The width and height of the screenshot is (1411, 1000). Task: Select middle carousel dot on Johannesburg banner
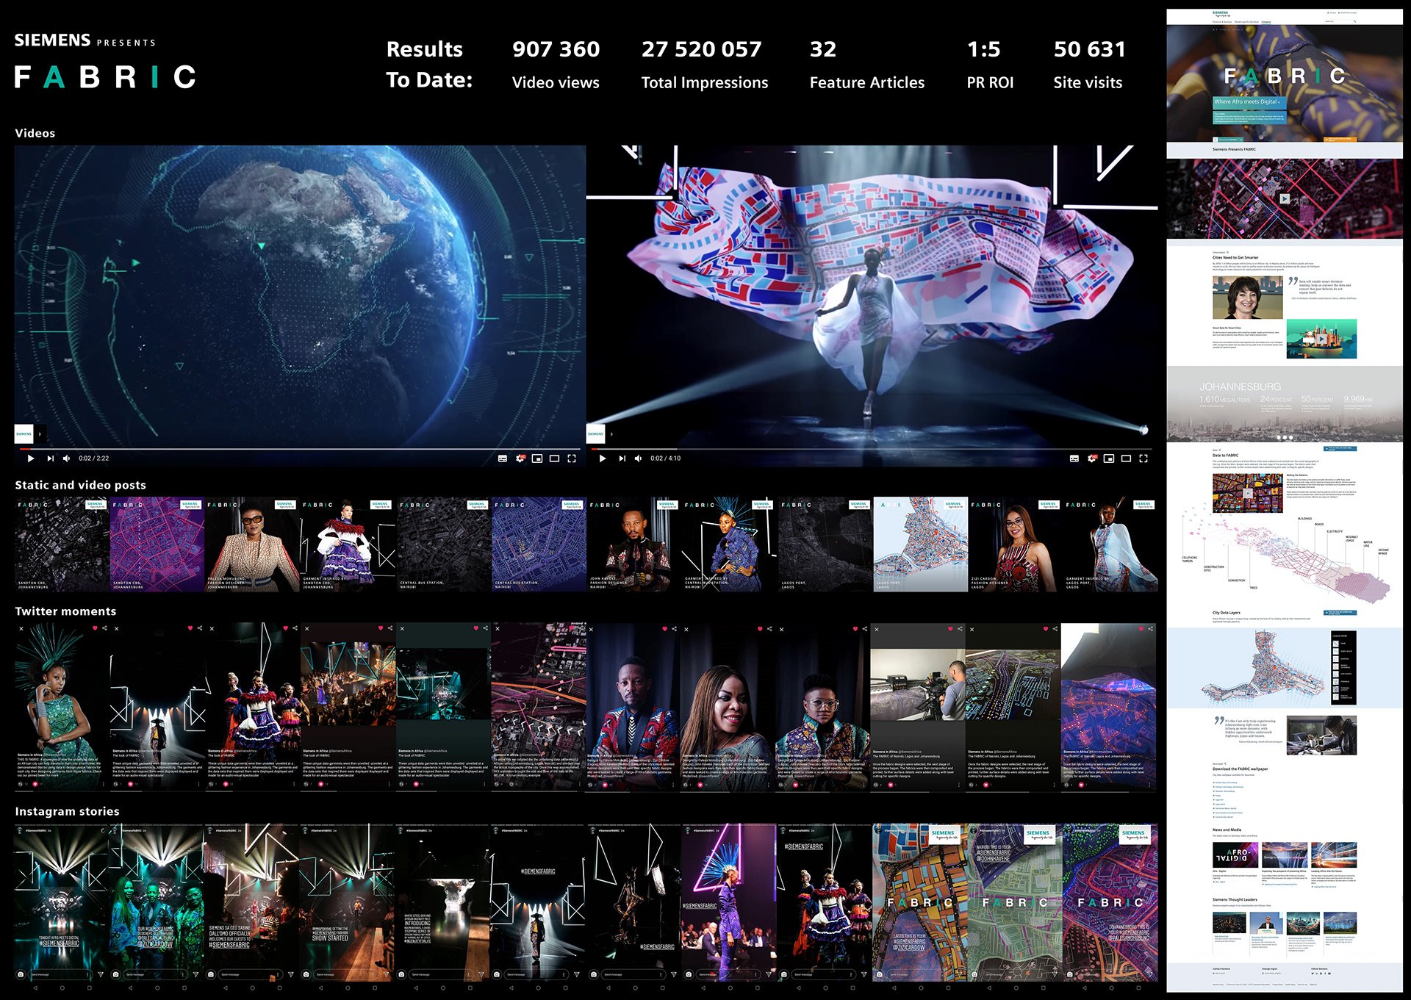point(1284,437)
